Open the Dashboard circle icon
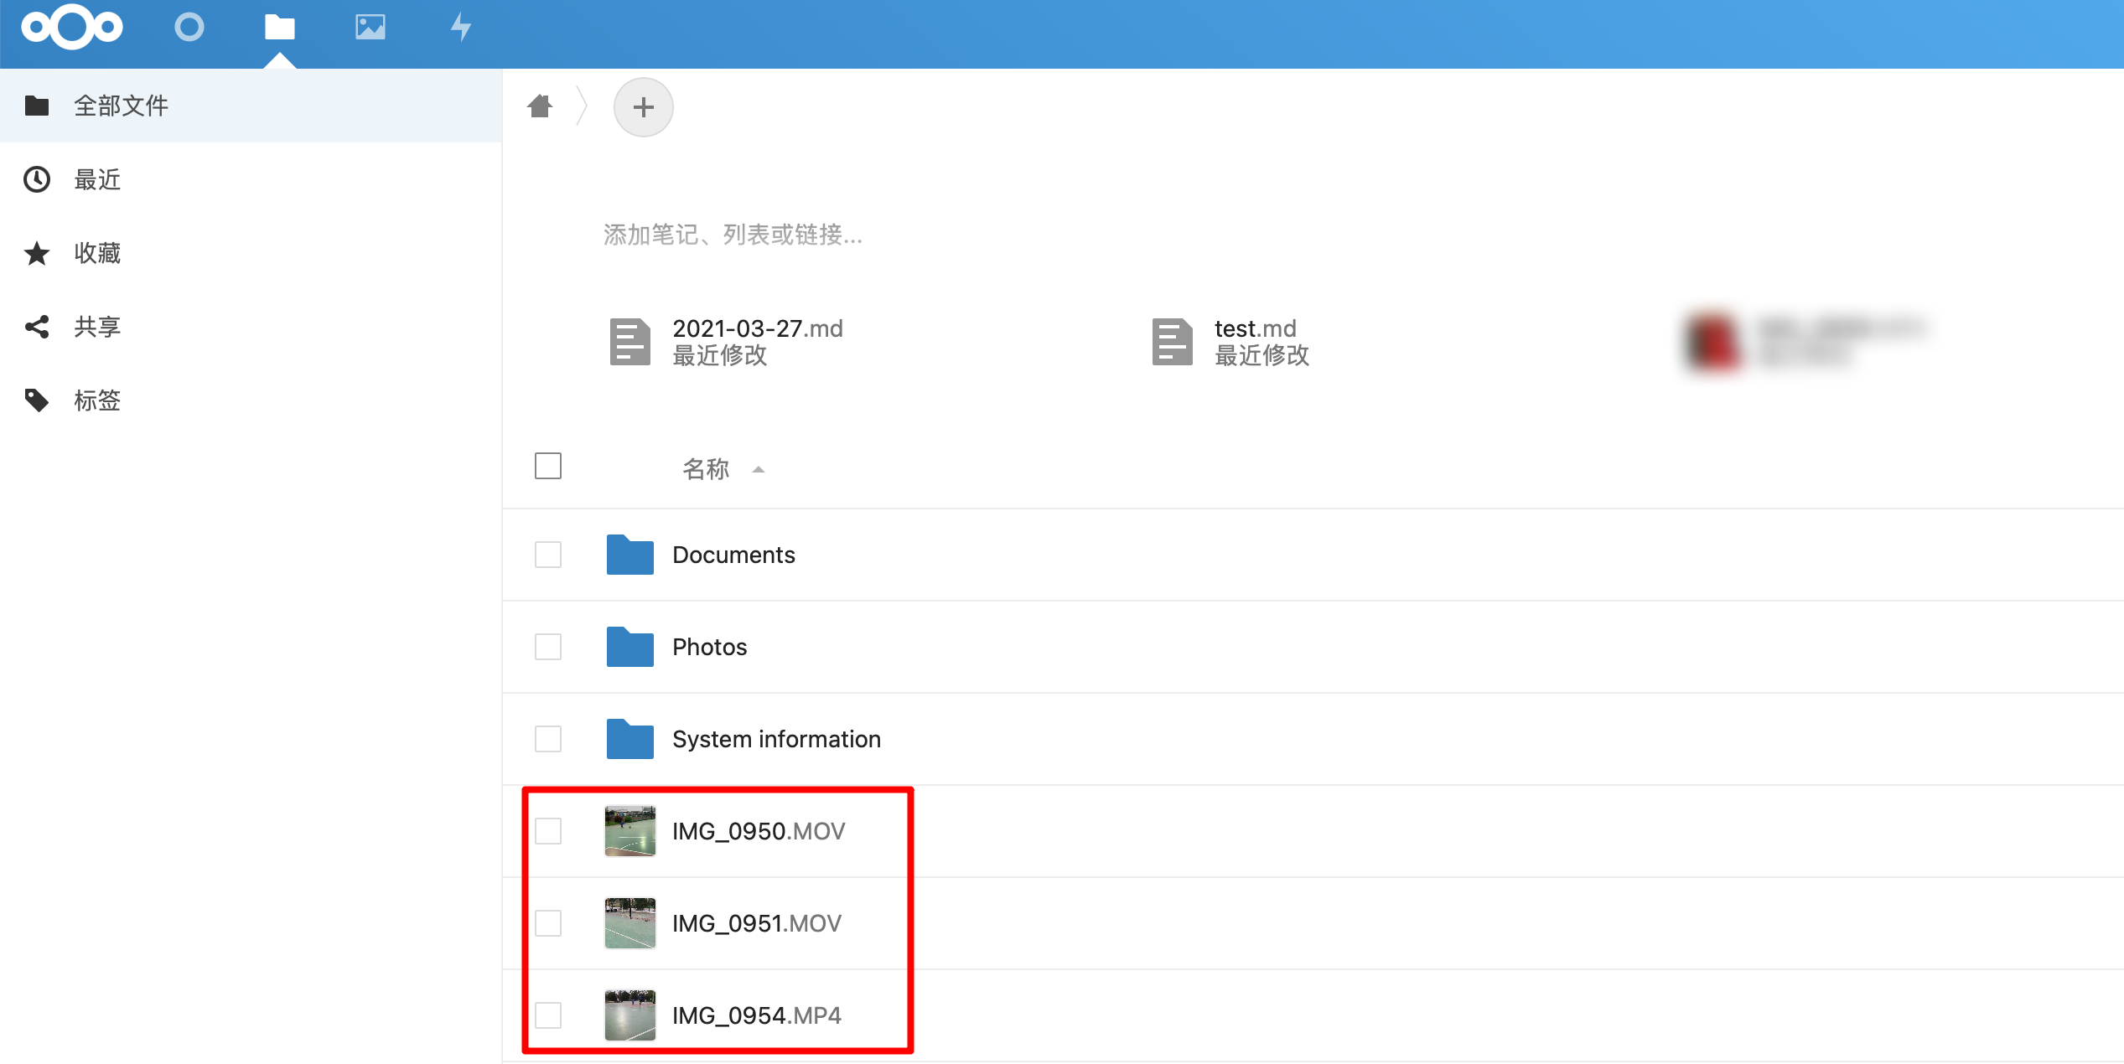Viewport: 2124px width, 1064px height. pyautogui.click(x=189, y=28)
